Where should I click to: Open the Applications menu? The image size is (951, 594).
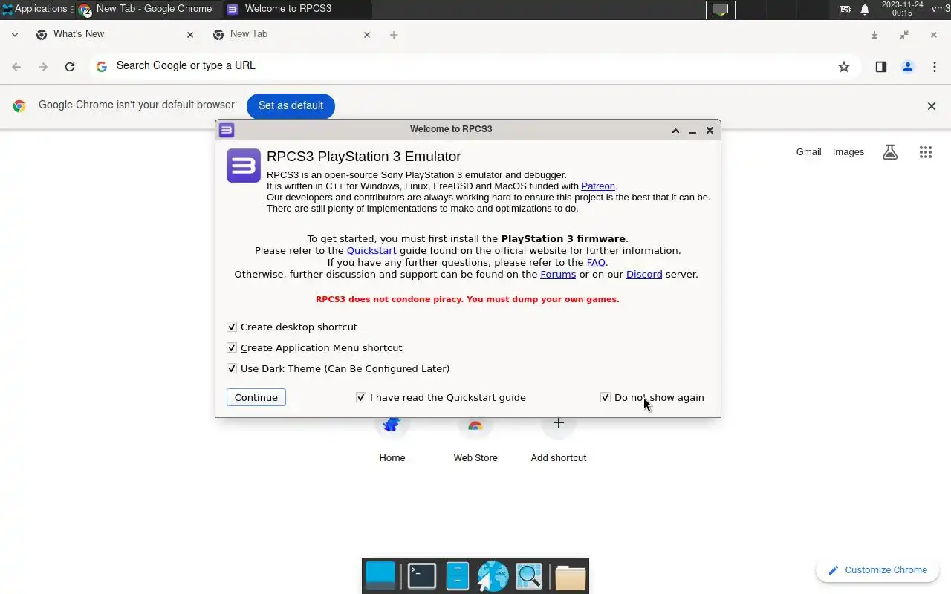pos(34,9)
